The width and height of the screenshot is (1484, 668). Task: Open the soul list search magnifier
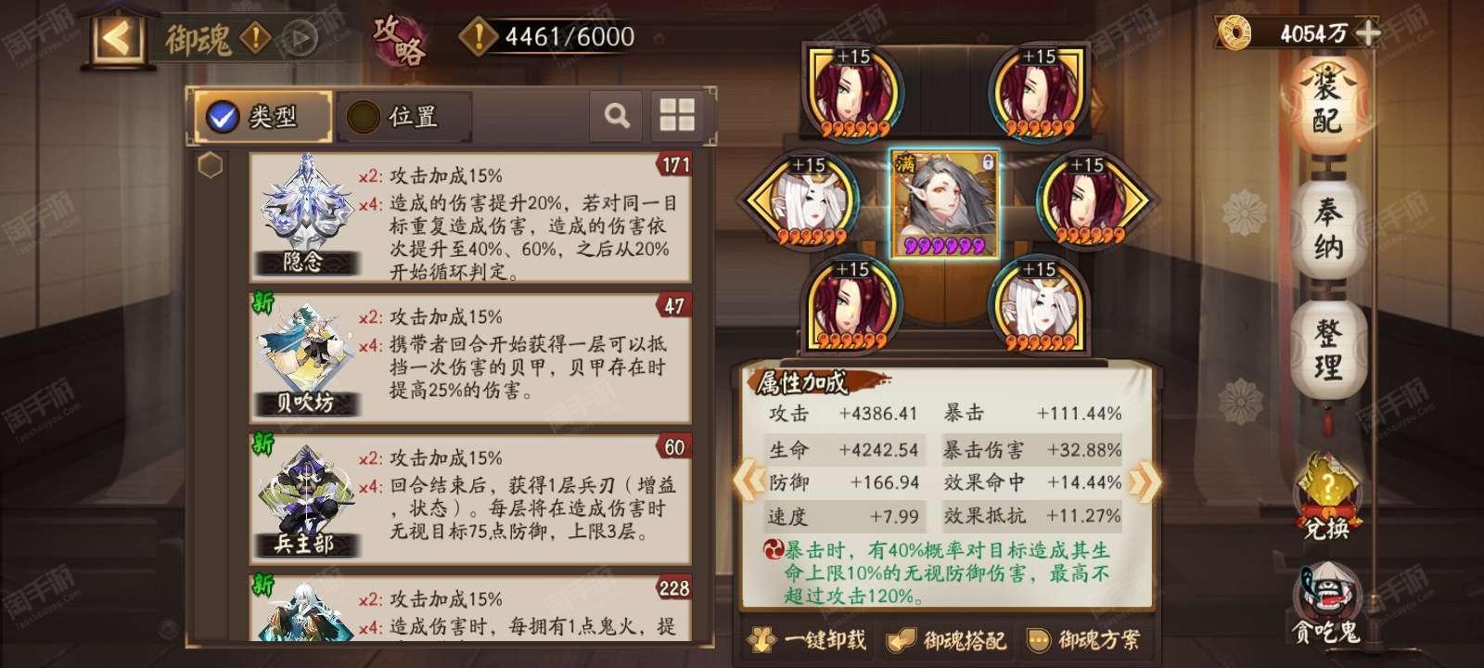[x=617, y=115]
